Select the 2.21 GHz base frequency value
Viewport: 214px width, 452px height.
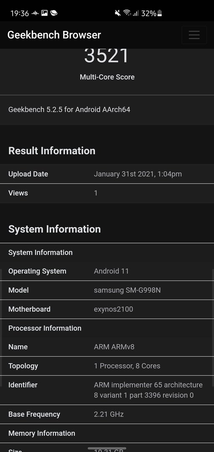click(x=109, y=414)
